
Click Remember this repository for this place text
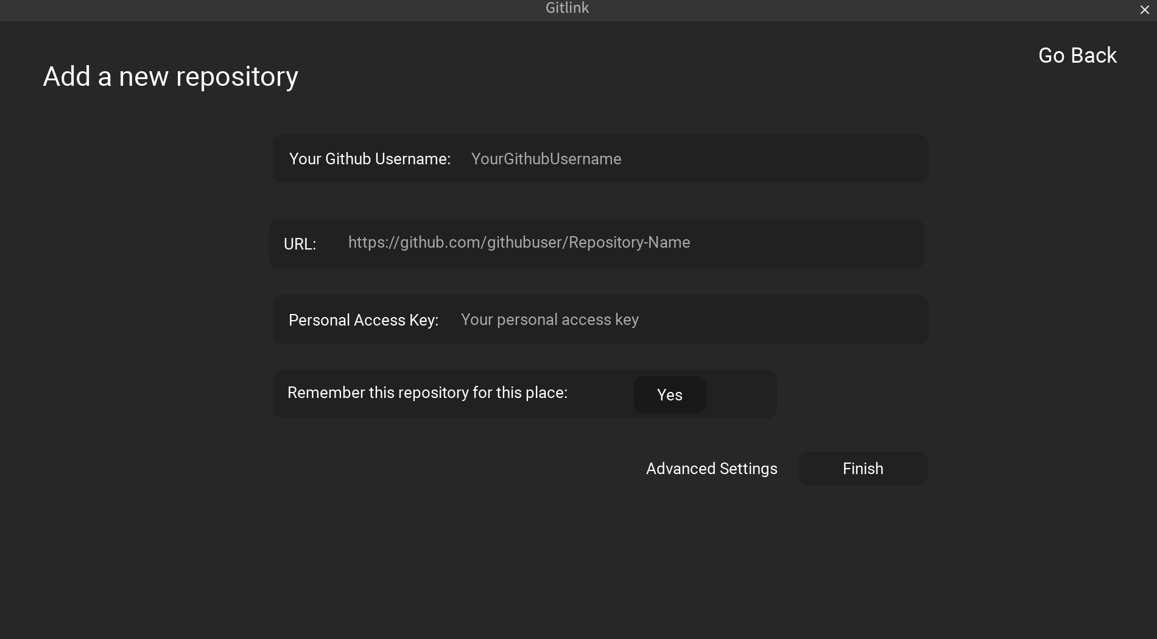[x=427, y=393]
